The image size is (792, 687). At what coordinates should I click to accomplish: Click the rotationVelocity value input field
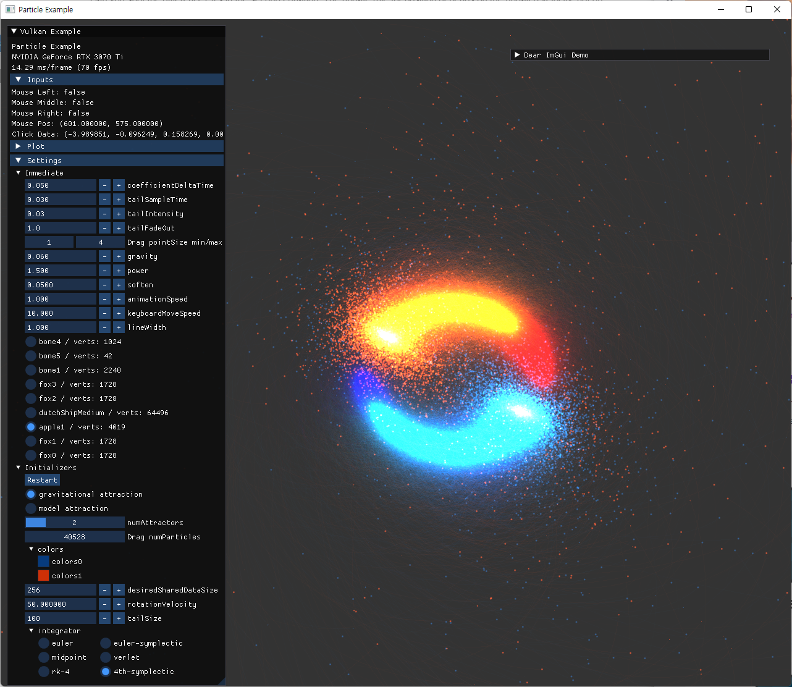pyautogui.click(x=61, y=604)
